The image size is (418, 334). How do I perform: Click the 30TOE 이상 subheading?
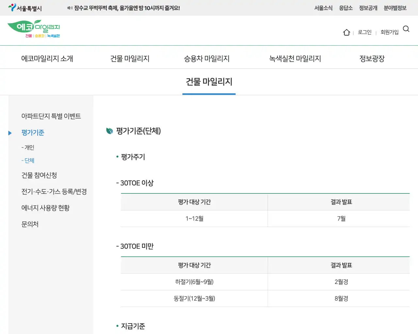[135, 183]
